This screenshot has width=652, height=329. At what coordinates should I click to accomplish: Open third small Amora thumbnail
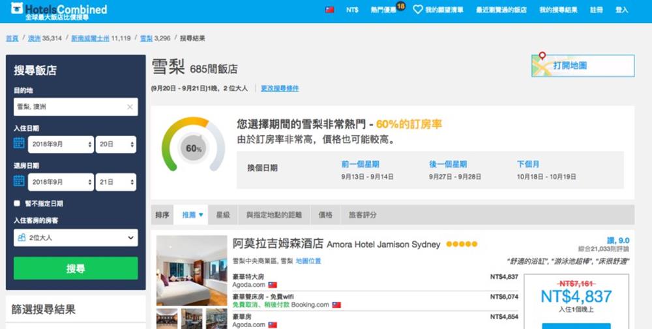(216, 318)
